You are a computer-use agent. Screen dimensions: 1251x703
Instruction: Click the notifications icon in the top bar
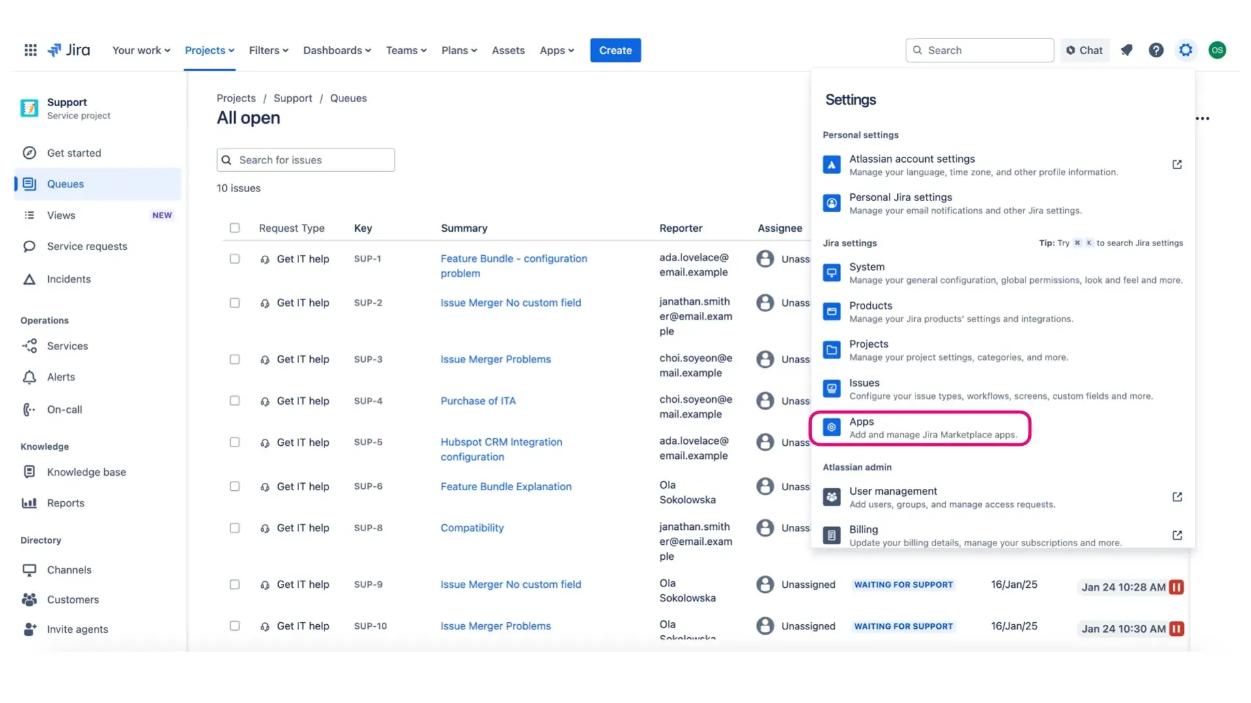point(1127,50)
